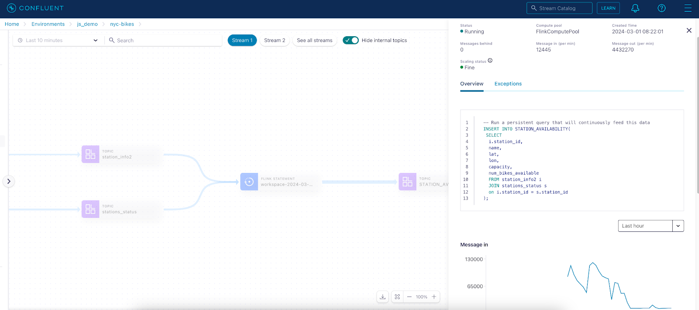Screen dimensions: 699x310
Task: Go to Home breadcrumb
Action: pos(12,24)
